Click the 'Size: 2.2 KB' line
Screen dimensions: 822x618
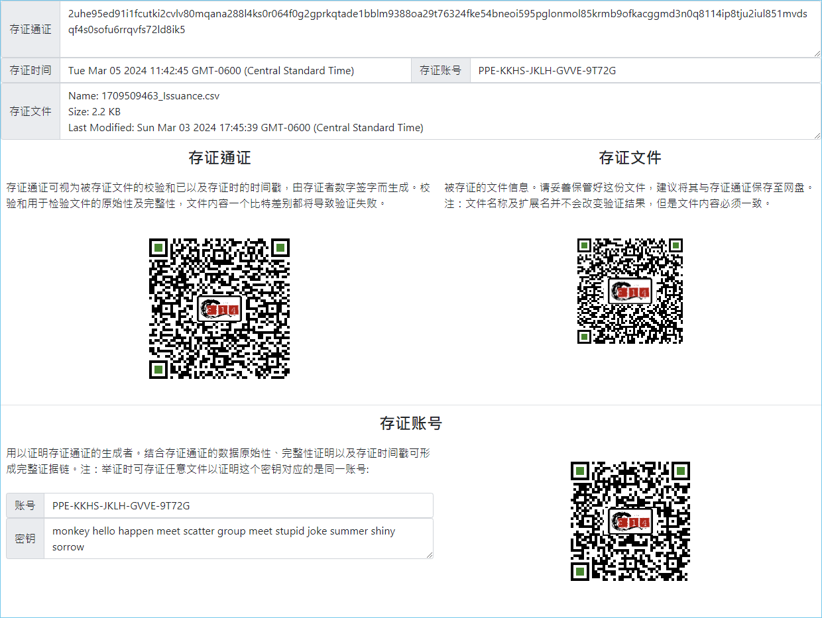[x=94, y=112]
